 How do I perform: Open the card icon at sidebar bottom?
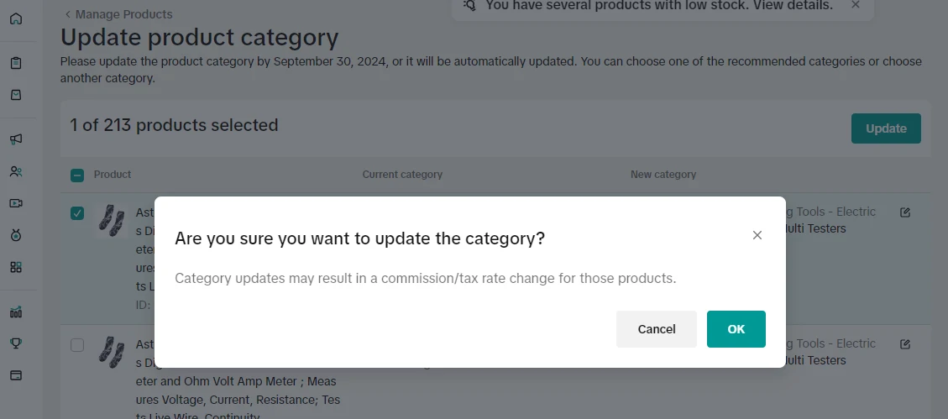tap(16, 374)
